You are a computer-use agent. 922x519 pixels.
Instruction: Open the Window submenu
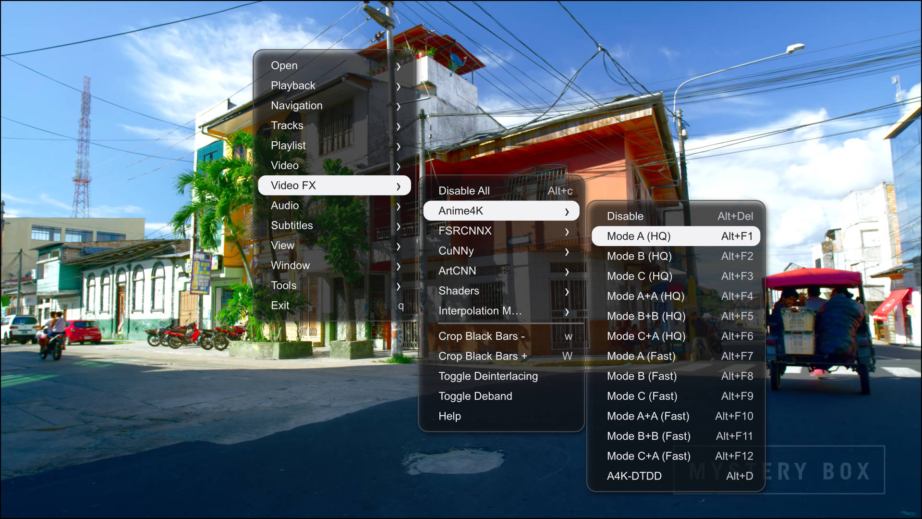coord(334,265)
